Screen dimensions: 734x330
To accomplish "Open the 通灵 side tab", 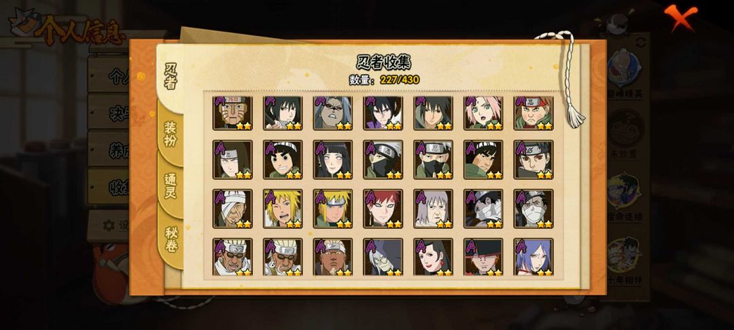I will point(171,186).
